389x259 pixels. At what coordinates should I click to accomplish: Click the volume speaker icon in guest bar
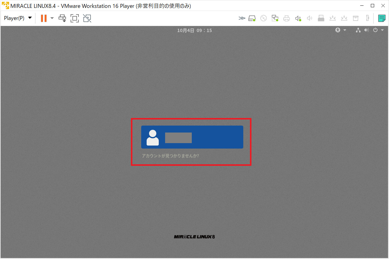pyautogui.click(x=367, y=30)
